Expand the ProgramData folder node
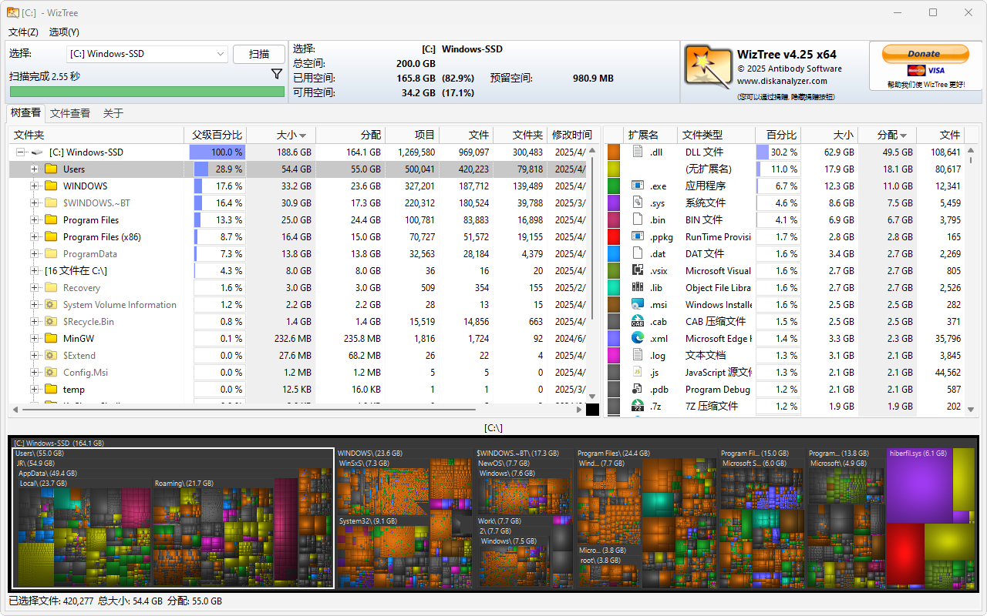Screen dimensions: 987x616 coord(34,254)
